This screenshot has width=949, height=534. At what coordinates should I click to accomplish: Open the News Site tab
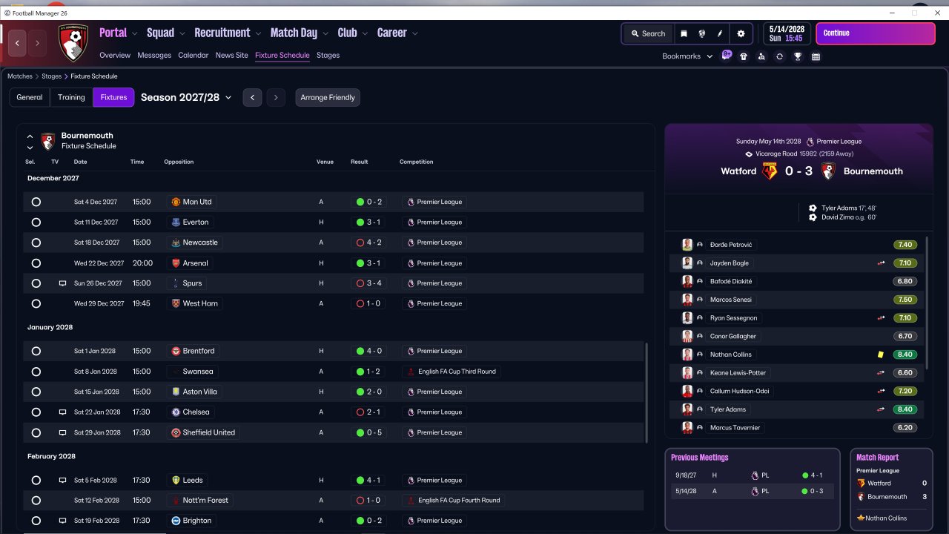[x=232, y=55]
